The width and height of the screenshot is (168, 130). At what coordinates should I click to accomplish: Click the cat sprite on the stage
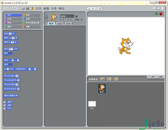click(126, 46)
